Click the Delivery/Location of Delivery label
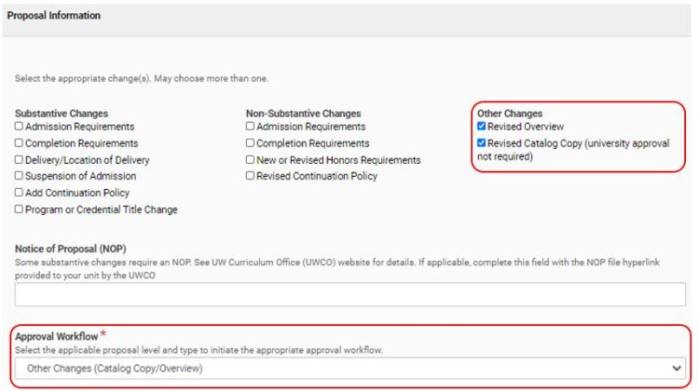The image size is (699, 391). (88, 160)
